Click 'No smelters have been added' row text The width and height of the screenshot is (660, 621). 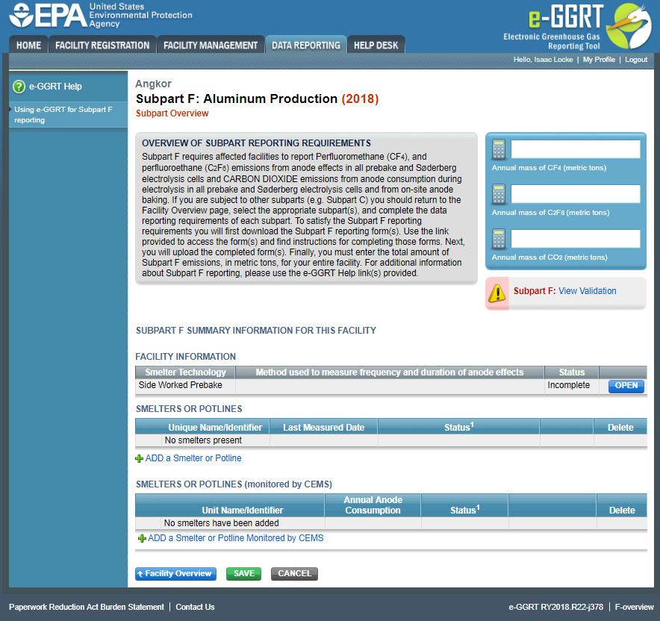pos(222,523)
